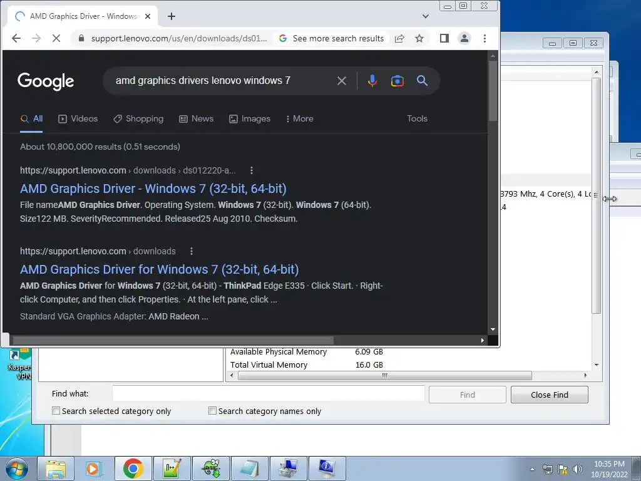
Task: Click See more search results button
Action: 332,38
